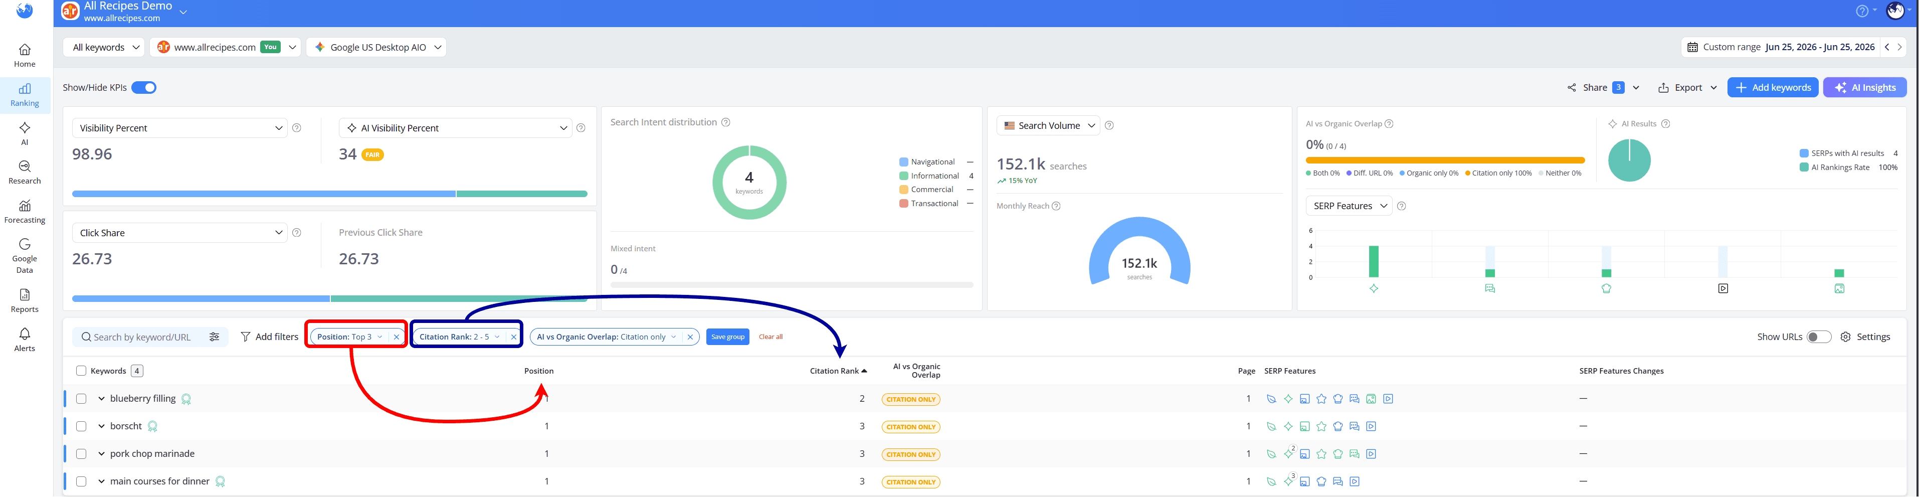
Task: Click the award badge next to blueberry filling
Action: pyautogui.click(x=186, y=399)
